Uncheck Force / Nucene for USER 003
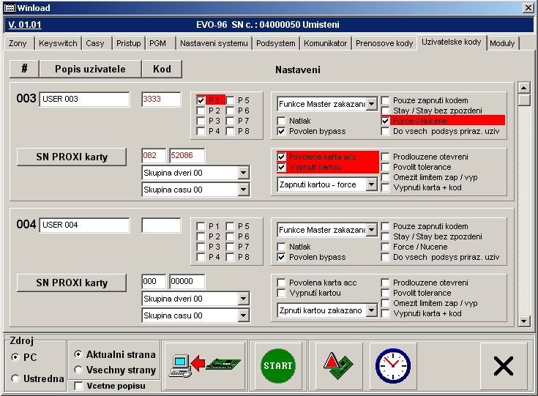Viewport: 538px width, 396px height. (386, 121)
